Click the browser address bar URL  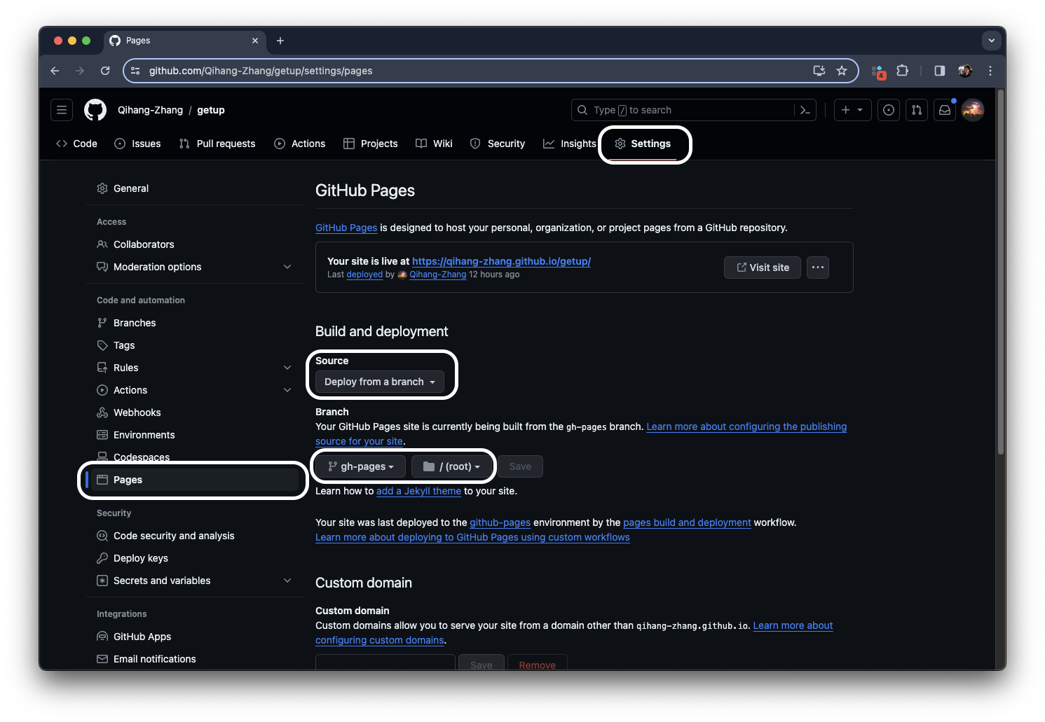click(261, 71)
